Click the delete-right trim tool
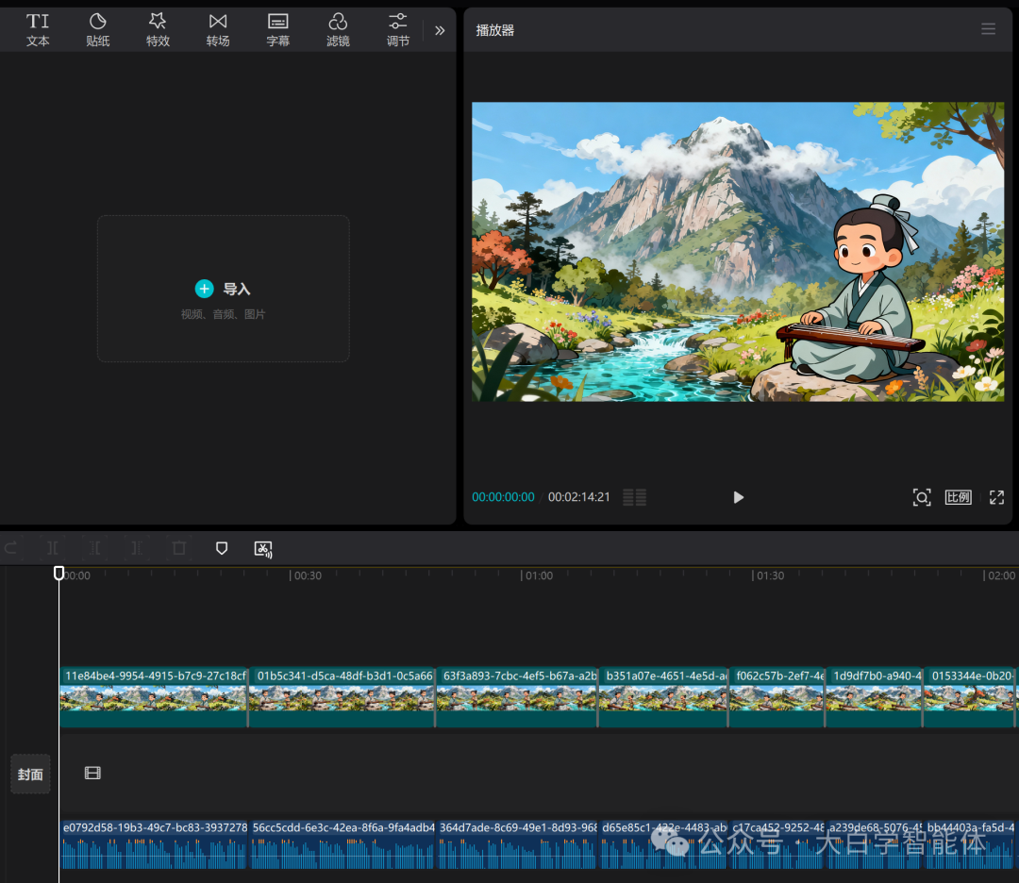 137,548
